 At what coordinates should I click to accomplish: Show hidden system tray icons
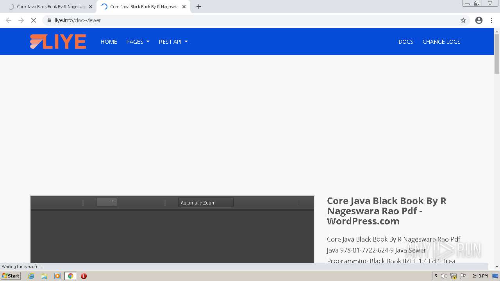pyautogui.click(x=436, y=276)
